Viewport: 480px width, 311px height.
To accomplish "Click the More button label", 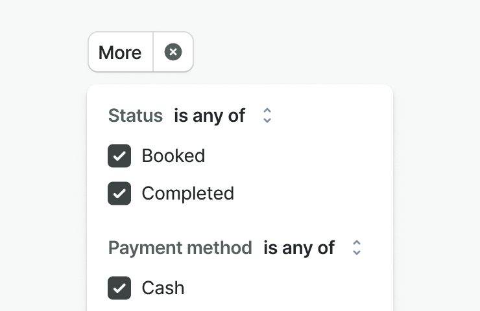I will click(120, 52).
